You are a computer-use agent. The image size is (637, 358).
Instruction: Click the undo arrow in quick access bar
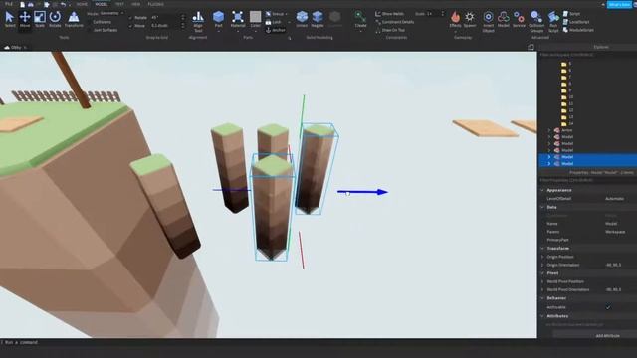coord(63,4)
